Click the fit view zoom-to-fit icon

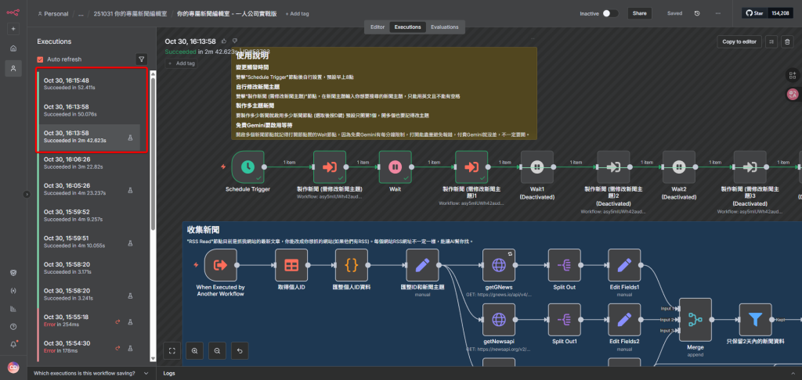pos(172,350)
